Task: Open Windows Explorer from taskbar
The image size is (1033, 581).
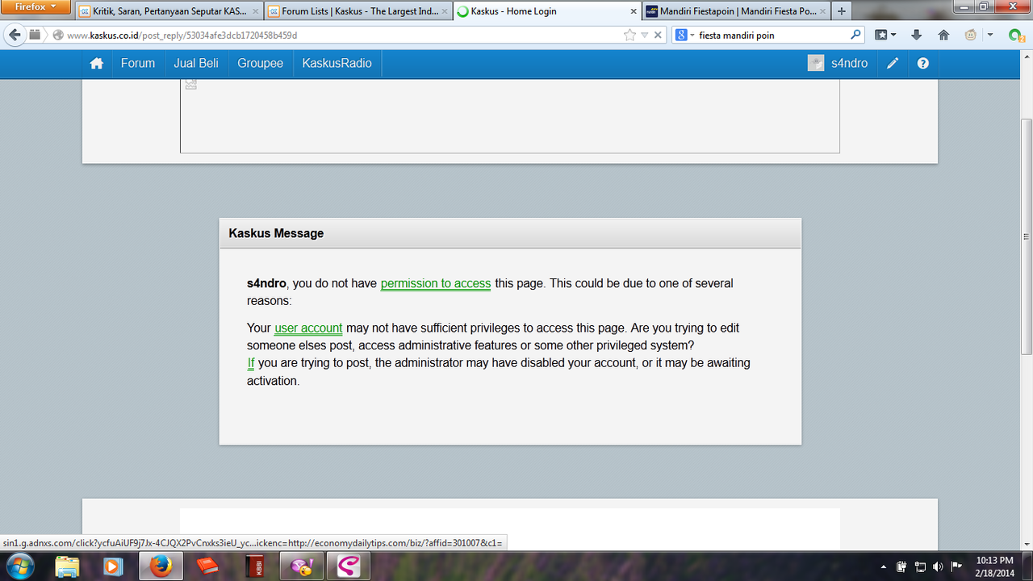Action: tap(68, 566)
